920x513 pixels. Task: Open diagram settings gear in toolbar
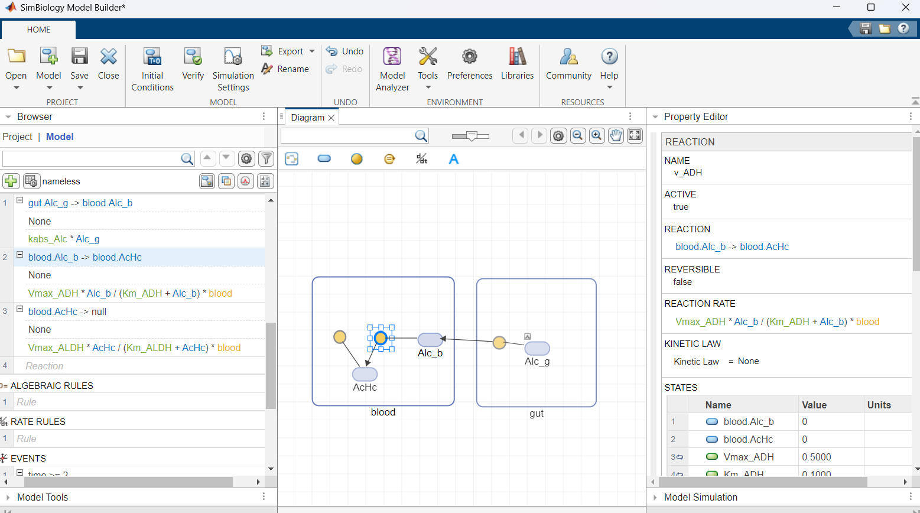pyautogui.click(x=558, y=136)
